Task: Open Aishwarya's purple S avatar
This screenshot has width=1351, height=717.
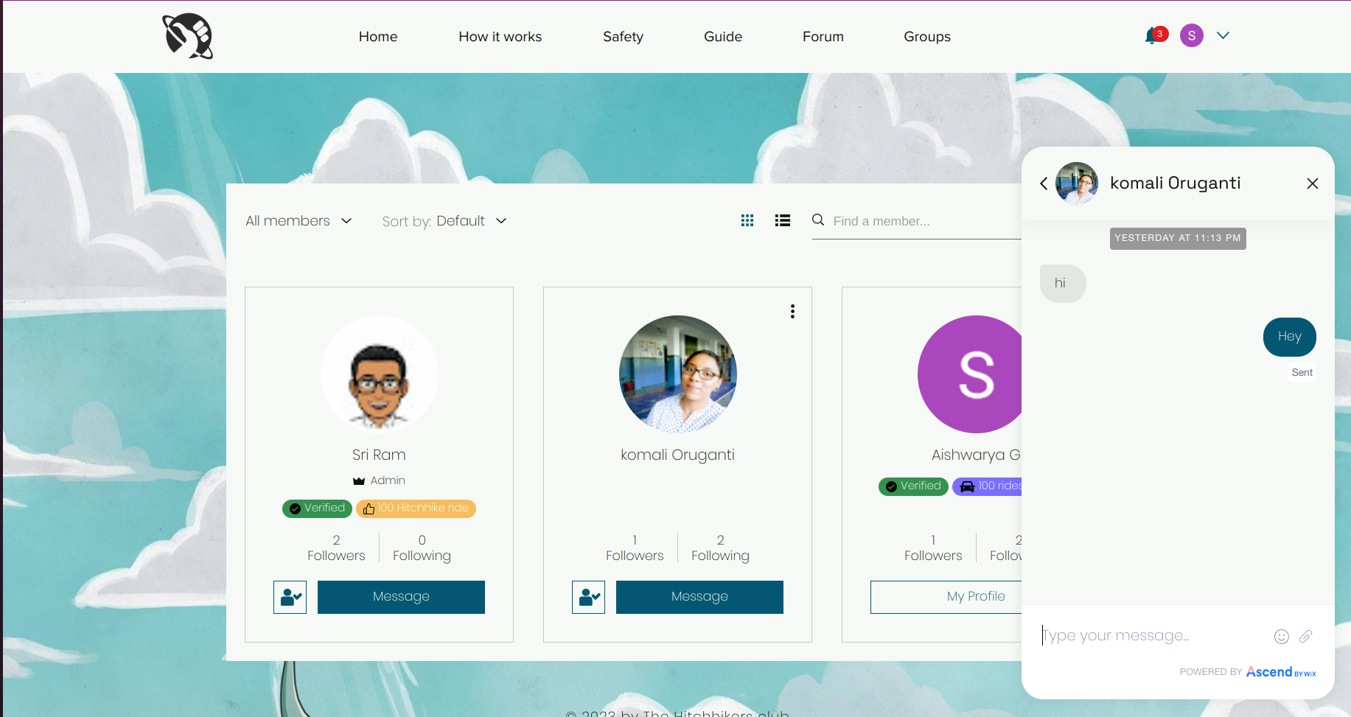Action: (969, 374)
